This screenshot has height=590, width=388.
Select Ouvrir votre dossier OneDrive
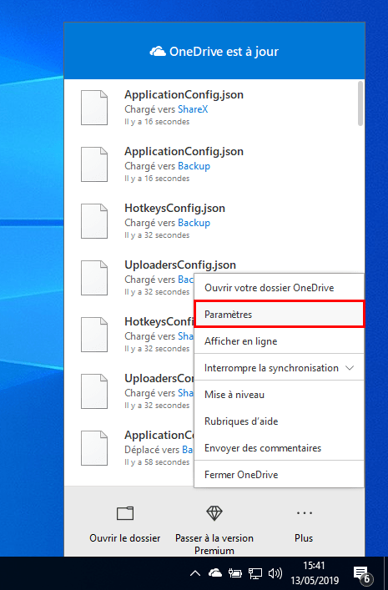[279, 287]
